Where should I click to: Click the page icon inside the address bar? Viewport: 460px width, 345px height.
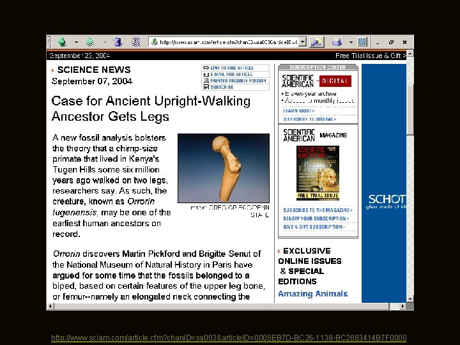tap(154, 42)
